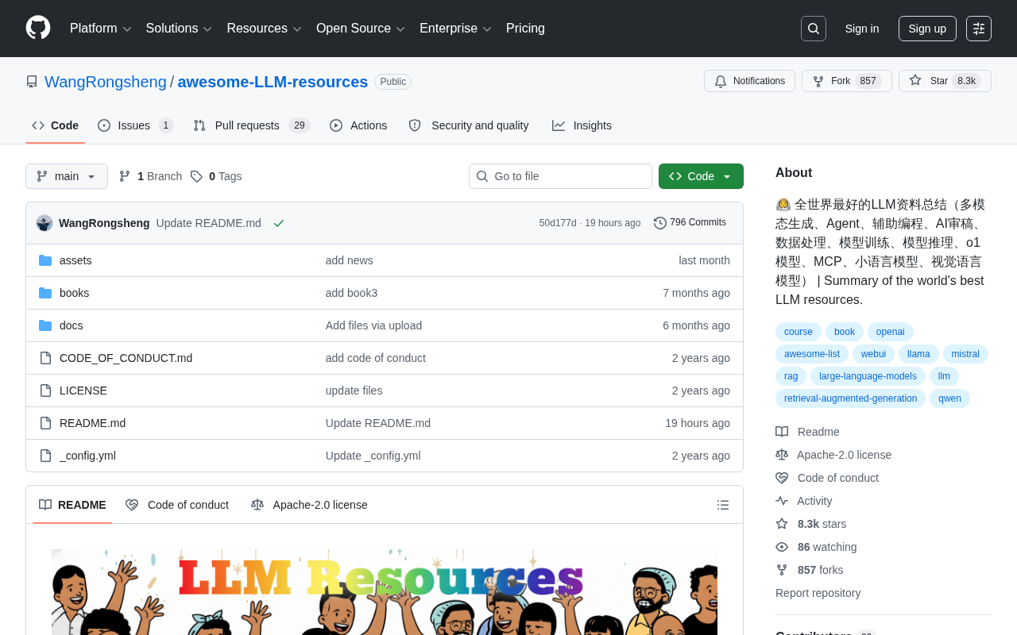This screenshot has height=635, width=1017.
Task: Select the README tab in file viewer
Action: pos(72,505)
